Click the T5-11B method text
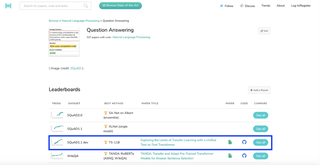320x165 pixels. pos(114,142)
